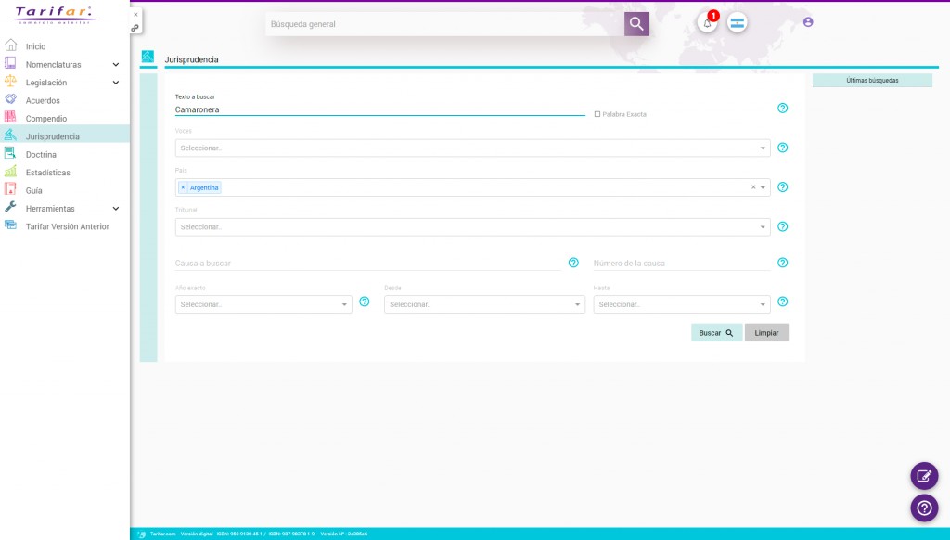Close the sidebar with the small x
The height and width of the screenshot is (540, 950).
click(135, 15)
